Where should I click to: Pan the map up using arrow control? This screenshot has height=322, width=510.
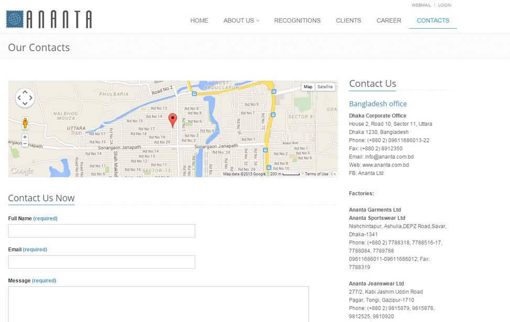pyautogui.click(x=25, y=92)
